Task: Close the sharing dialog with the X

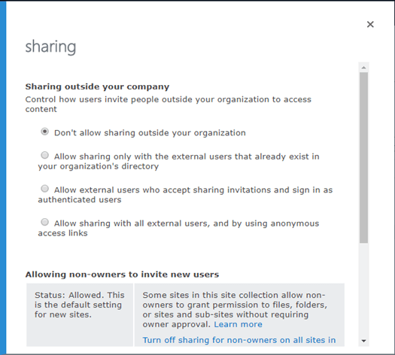Action: click(370, 24)
